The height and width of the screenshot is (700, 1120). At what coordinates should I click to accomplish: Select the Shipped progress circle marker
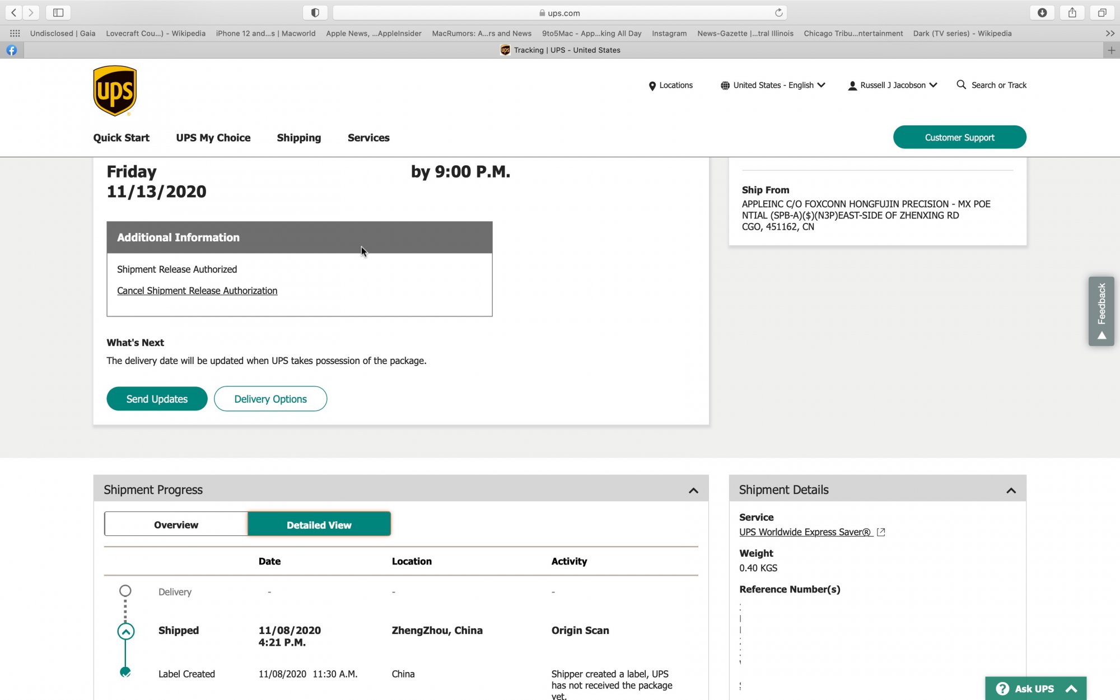tap(125, 632)
